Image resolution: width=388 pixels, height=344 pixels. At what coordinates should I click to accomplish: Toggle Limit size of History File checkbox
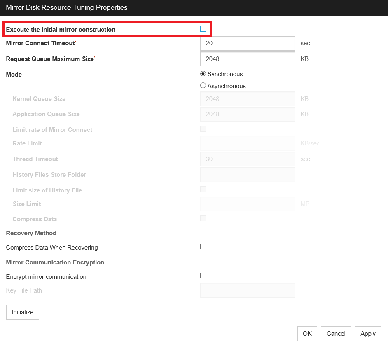click(x=203, y=190)
